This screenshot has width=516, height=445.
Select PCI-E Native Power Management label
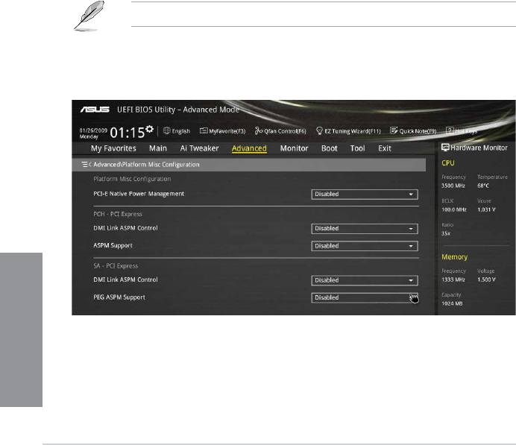click(139, 194)
